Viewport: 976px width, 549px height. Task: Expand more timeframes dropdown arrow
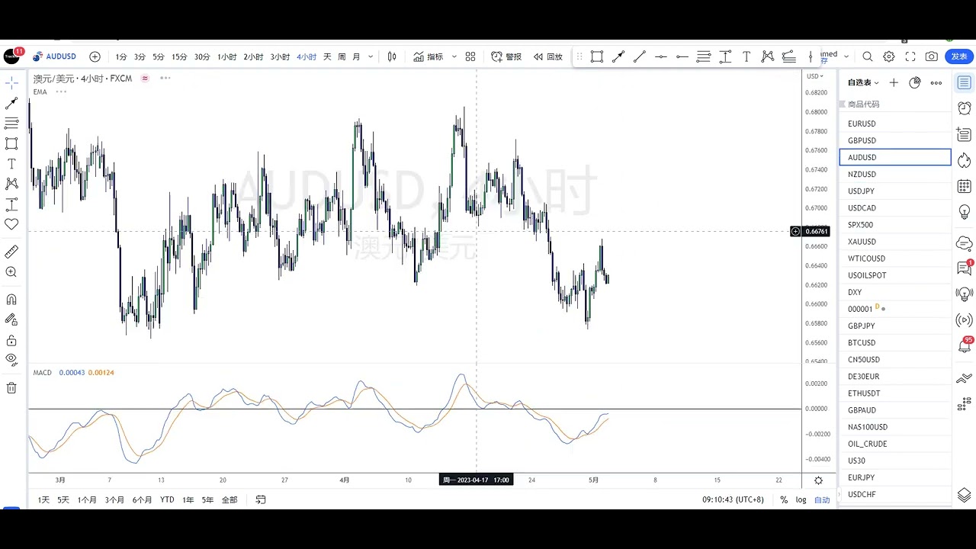371,56
